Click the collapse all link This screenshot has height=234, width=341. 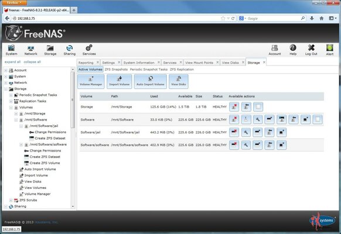click(32, 62)
